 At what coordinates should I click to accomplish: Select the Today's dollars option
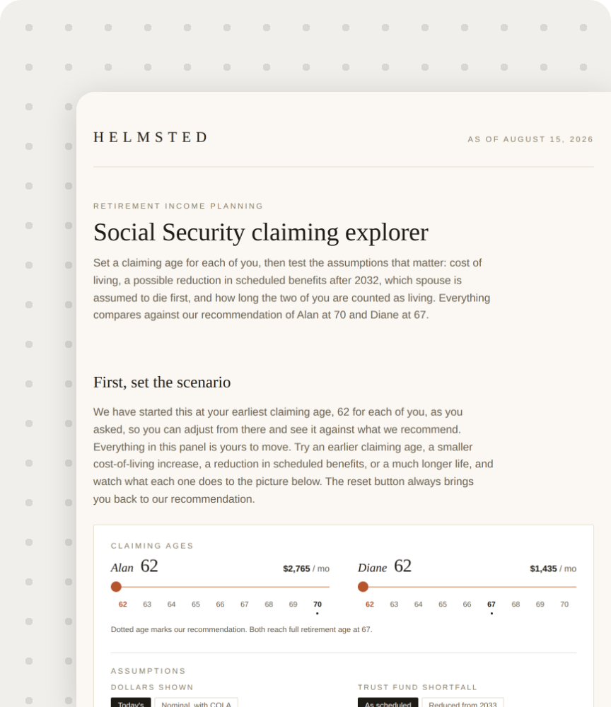point(131,703)
